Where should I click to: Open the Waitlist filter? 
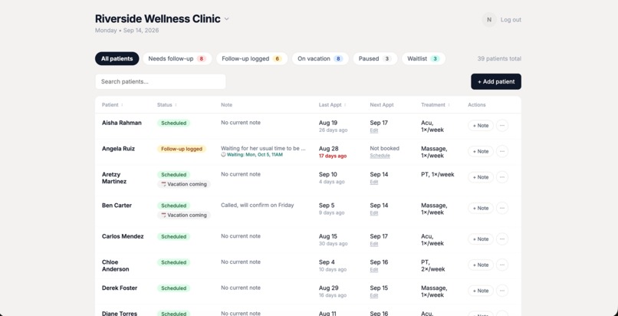(x=423, y=59)
